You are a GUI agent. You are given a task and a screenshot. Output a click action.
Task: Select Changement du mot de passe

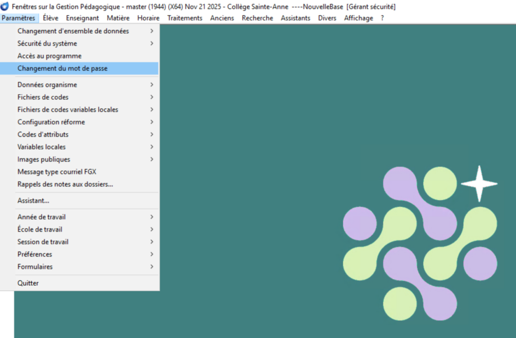click(62, 69)
